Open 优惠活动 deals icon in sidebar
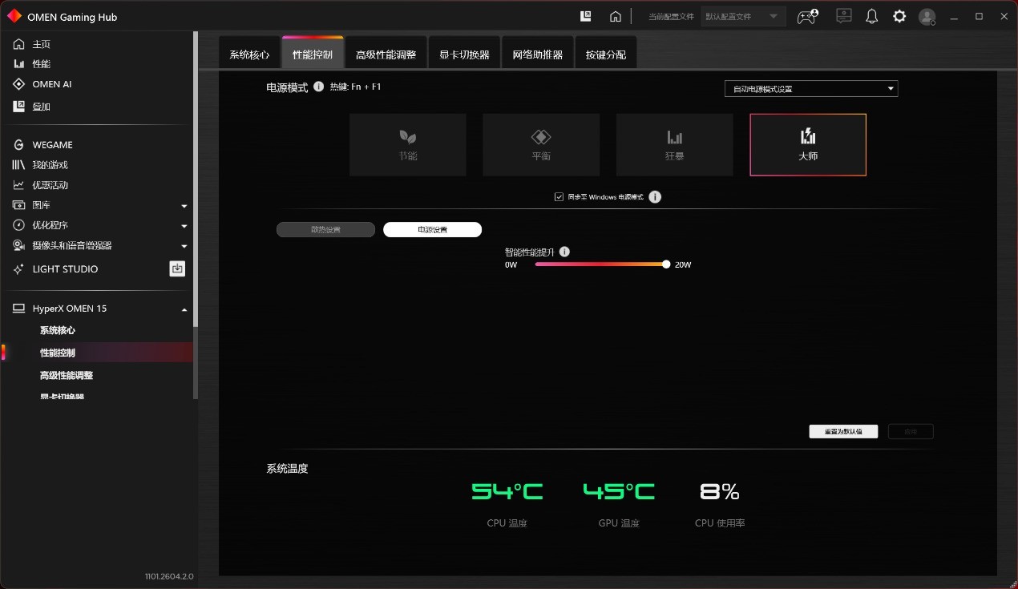The height and width of the screenshot is (589, 1018). 18,185
